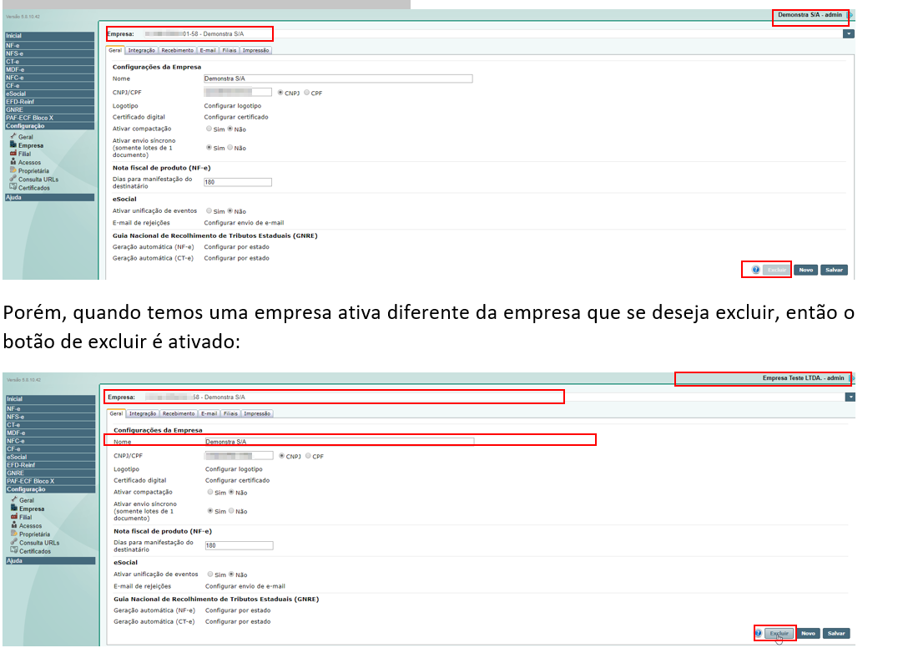
Task: Click blue help icon beside enabled Excluir button
Action: click(759, 633)
